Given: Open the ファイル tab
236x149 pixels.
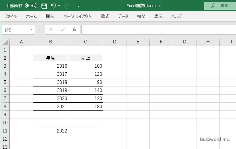Looking at the screenshot, I should tap(11, 16).
